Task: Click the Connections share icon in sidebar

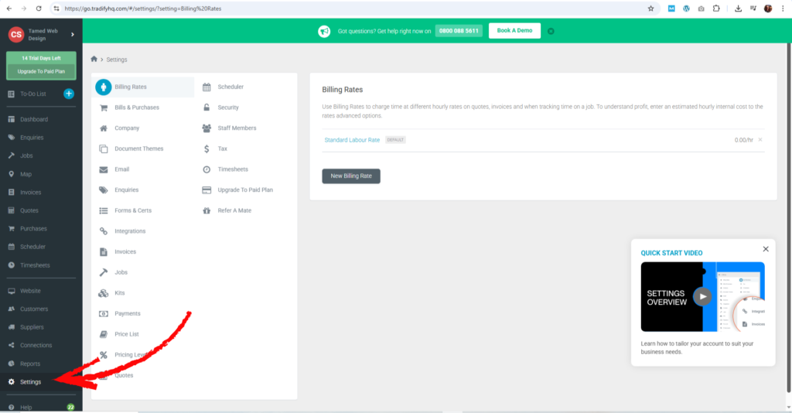Action: (x=11, y=346)
